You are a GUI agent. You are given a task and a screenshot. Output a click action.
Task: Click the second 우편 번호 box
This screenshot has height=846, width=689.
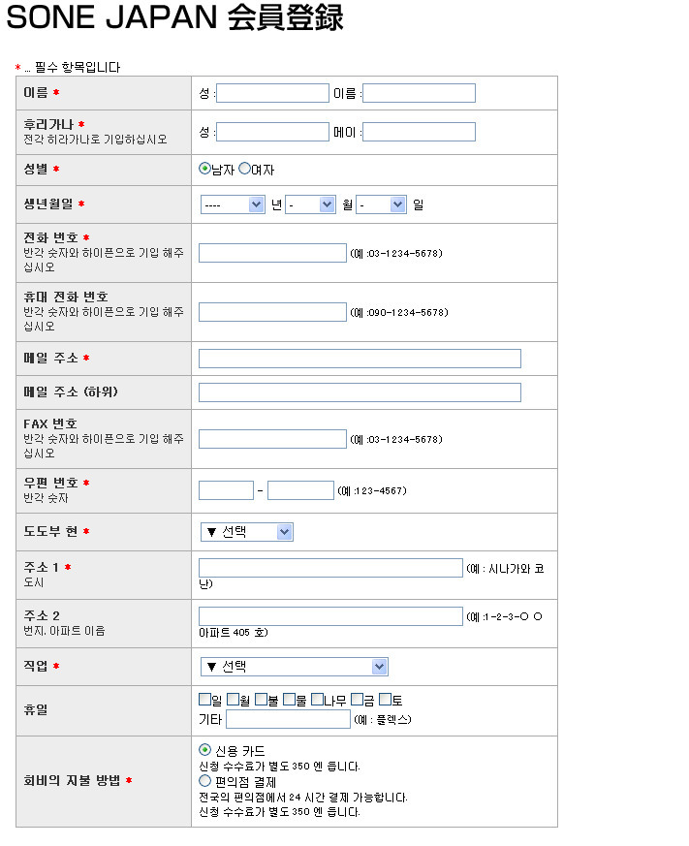pos(300,490)
